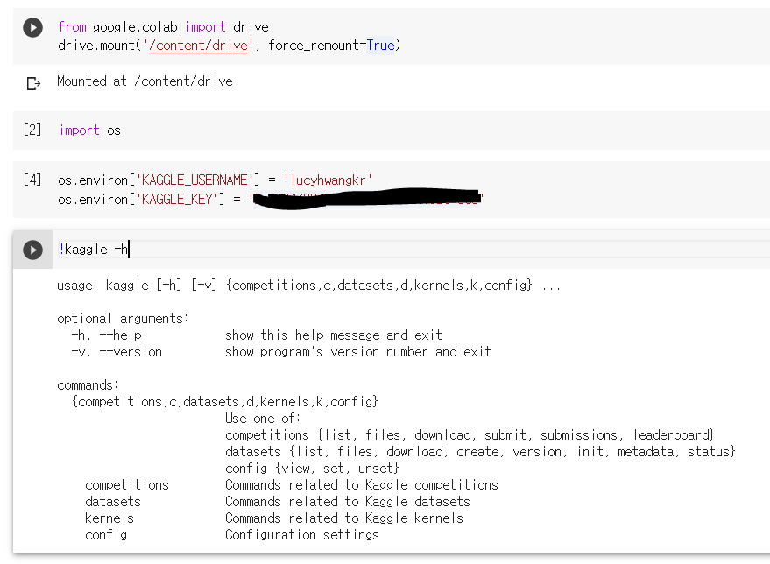Screen dimensions: 770x564
Task: Click "show program's version number and exit"
Action: coord(358,352)
